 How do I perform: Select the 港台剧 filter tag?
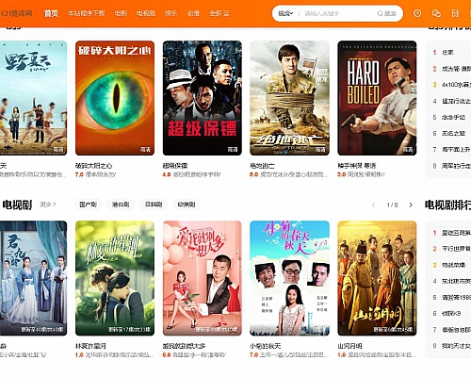[121, 205]
